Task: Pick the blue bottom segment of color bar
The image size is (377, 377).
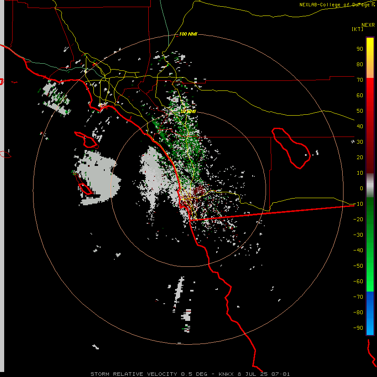Action: 370,313
